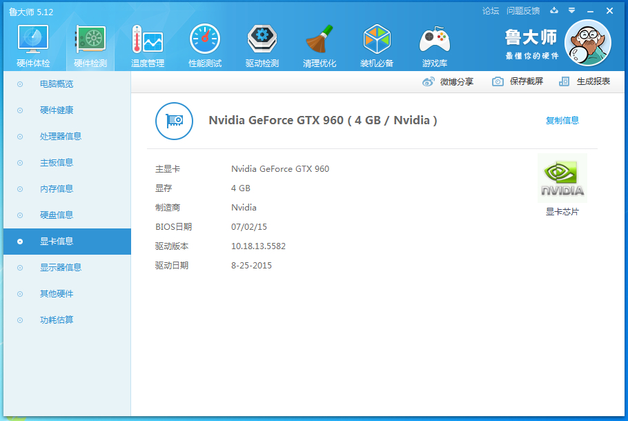
Task: Click the 鲁大师 5.12 window title
Action: tap(31, 12)
